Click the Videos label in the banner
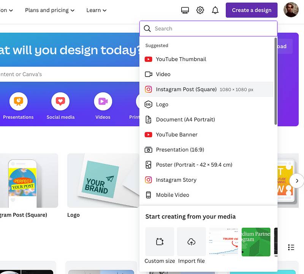The width and height of the screenshot is (304, 274). [x=103, y=117]
